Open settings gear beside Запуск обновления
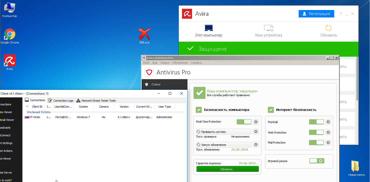The height and width of the screenshot is (182, 370). click(x=256, y=145)
